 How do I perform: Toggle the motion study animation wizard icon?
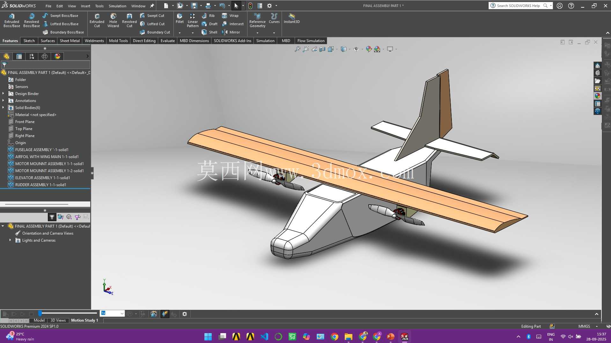(154, 314)
